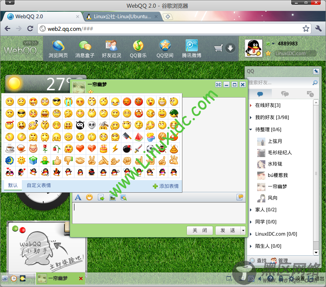The height and width of the screenshot is (287, 326).
Task: Insert the handshake emoticon
Action: [80, 160]
